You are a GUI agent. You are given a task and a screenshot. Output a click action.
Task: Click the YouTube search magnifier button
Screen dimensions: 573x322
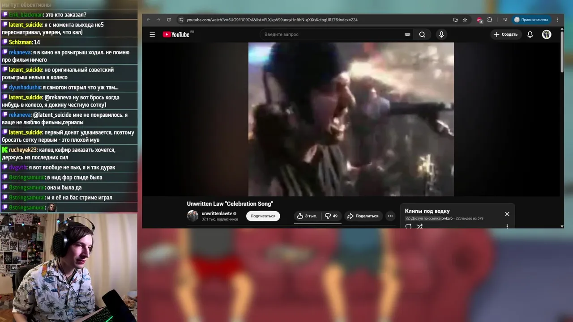pos(422,34)
